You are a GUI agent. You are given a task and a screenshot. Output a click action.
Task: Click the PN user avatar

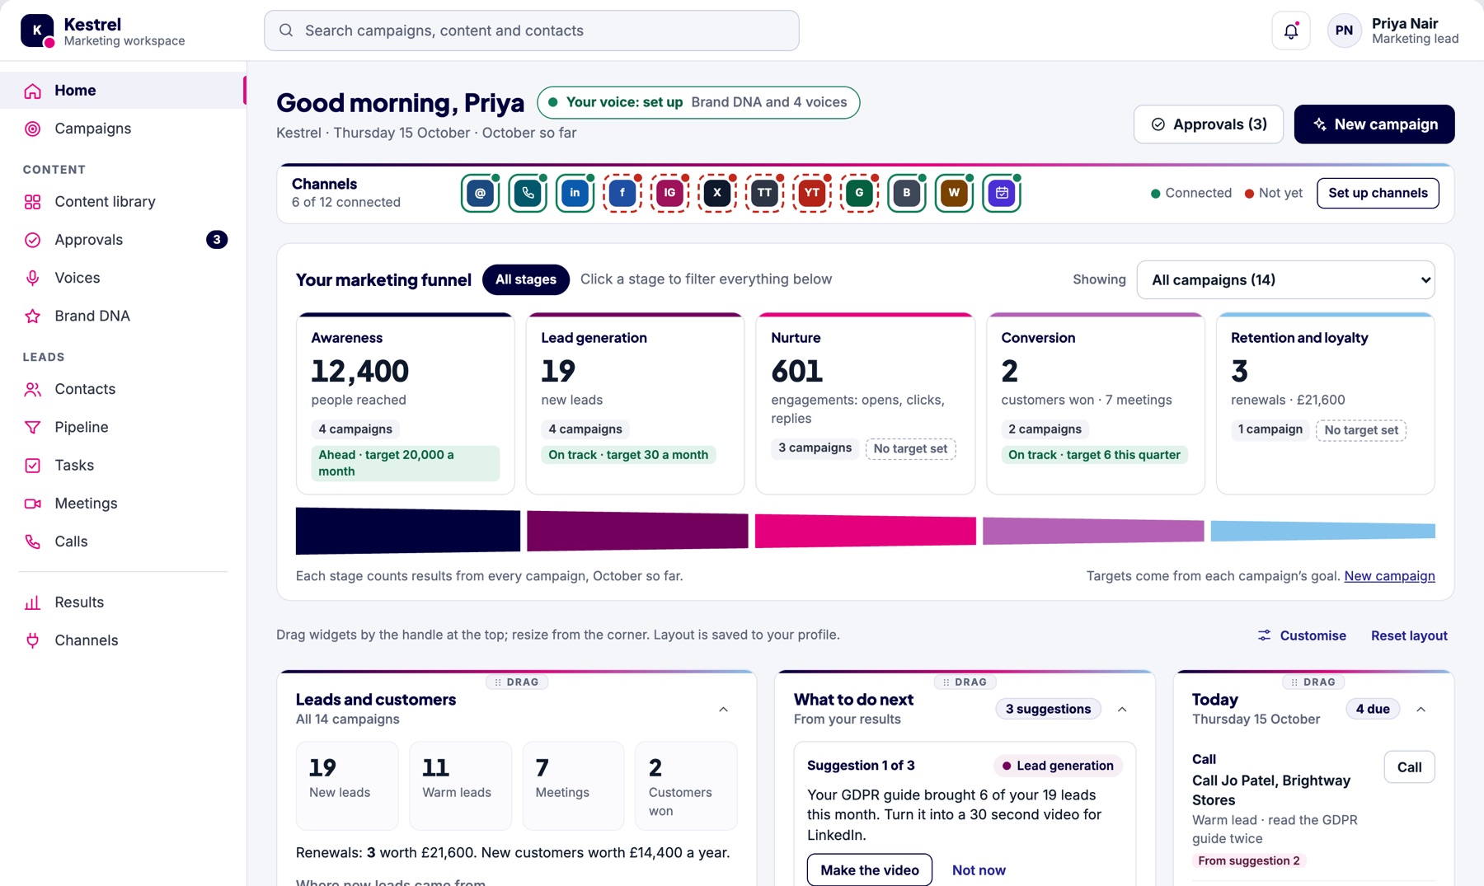[x=1344, y=30]
